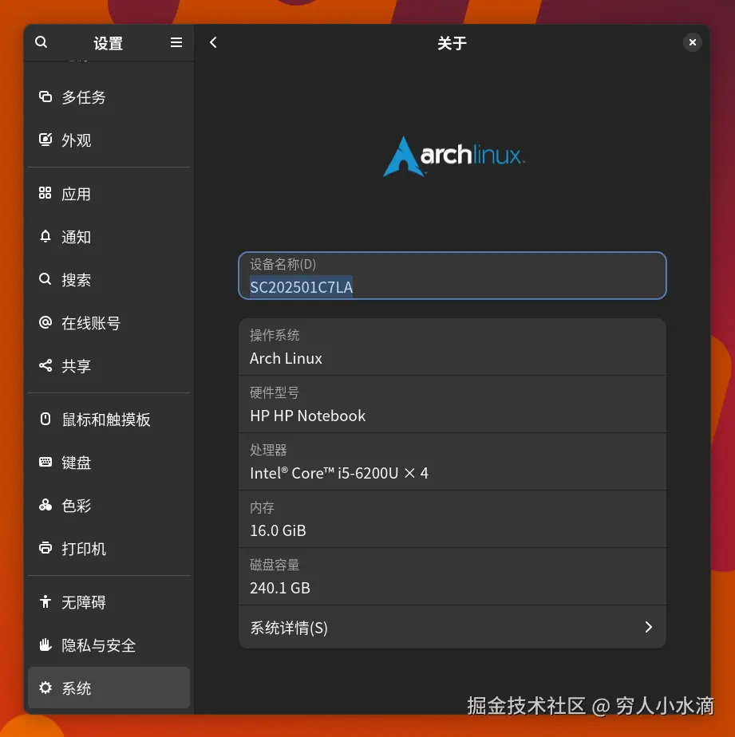Click the 关于 page title
Screen dimensions: 735x737
(x=452, y=43)
